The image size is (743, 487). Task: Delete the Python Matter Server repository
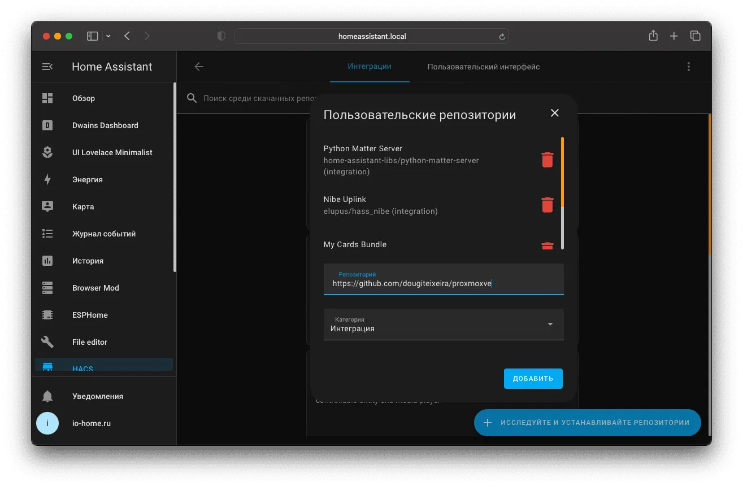click(x=548, y=160)
